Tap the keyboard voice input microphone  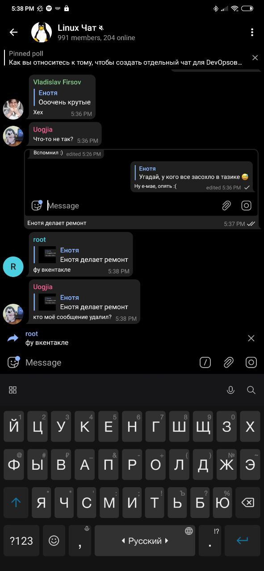pyautogui.click(x=230, y=390)
